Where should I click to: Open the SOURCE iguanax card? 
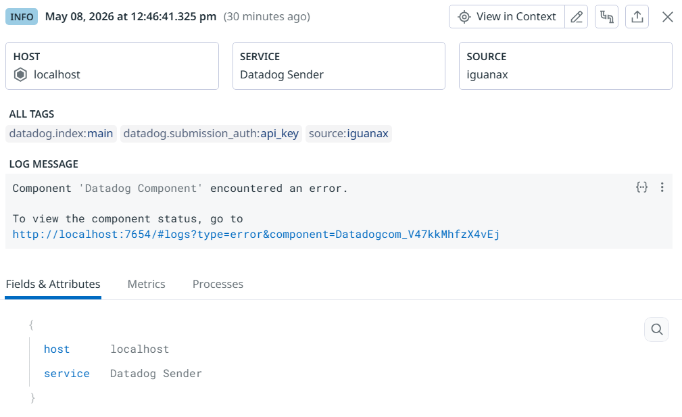coord(566,66)
